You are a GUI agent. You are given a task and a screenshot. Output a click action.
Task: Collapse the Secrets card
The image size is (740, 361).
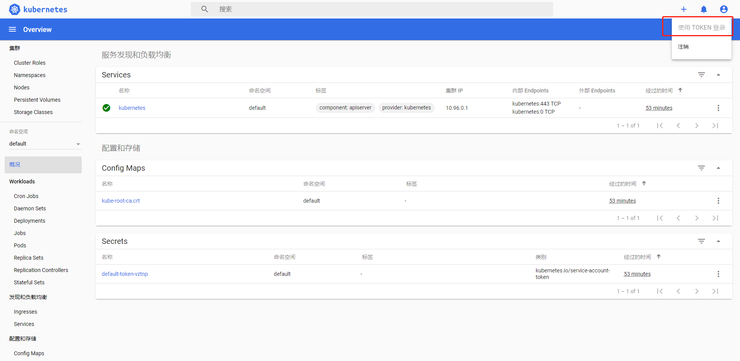tap(718, 241)
